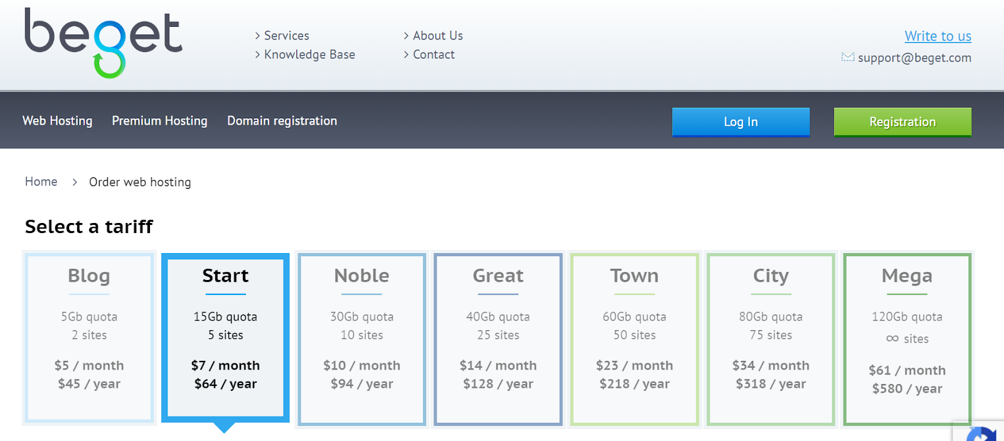Click the envelope icon beside the support email
This screenshot has width=1004, height=441.
[x=848, y=57]
